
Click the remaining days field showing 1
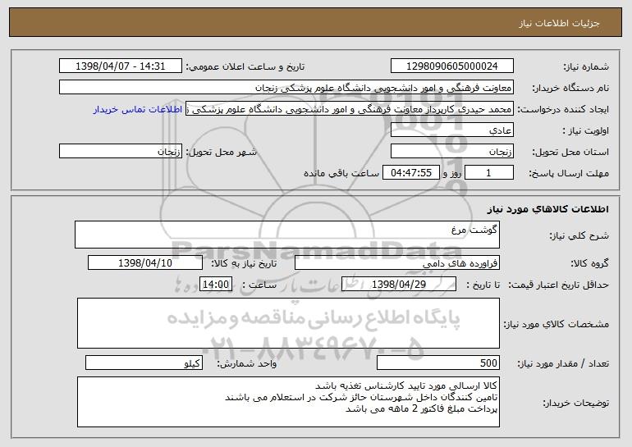(x=489, y=173)
